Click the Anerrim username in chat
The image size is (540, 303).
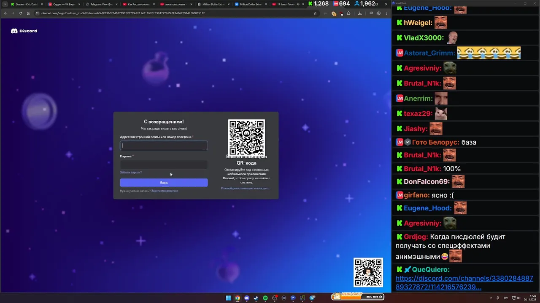[x=418, y=98]
